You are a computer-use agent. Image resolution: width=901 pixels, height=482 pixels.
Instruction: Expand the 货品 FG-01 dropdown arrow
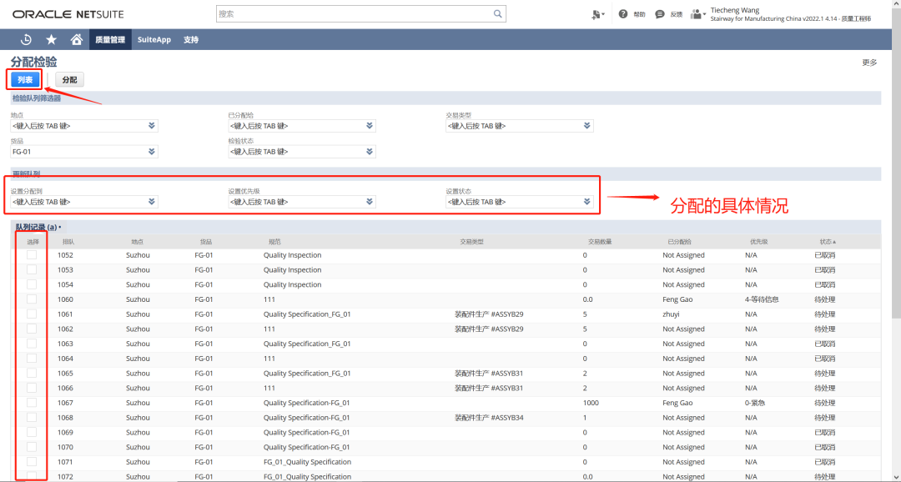coord(152,152)
